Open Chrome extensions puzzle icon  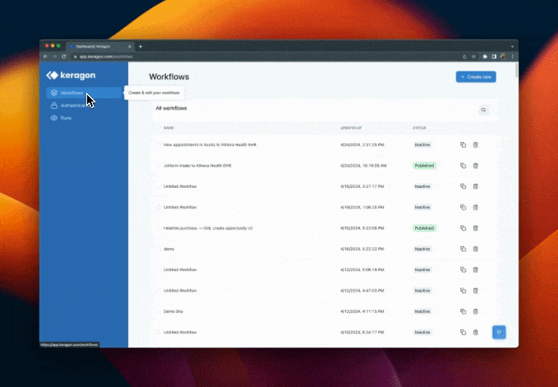point(485,56)
